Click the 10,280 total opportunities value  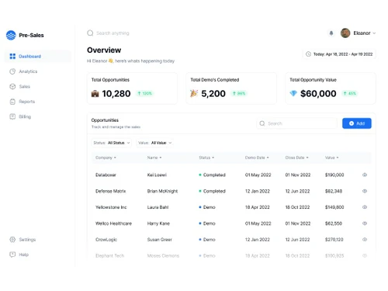(116, 94)
